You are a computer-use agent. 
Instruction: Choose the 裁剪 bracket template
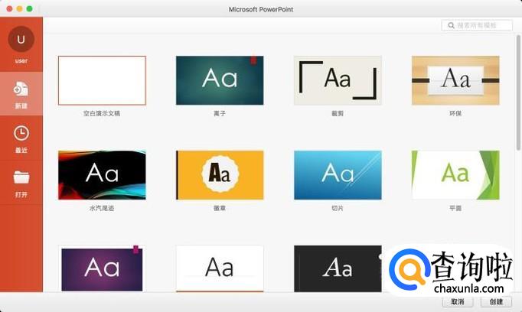(x=338, y=80)
